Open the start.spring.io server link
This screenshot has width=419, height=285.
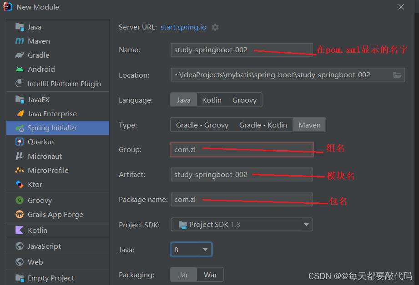click(x=183, y=27)
